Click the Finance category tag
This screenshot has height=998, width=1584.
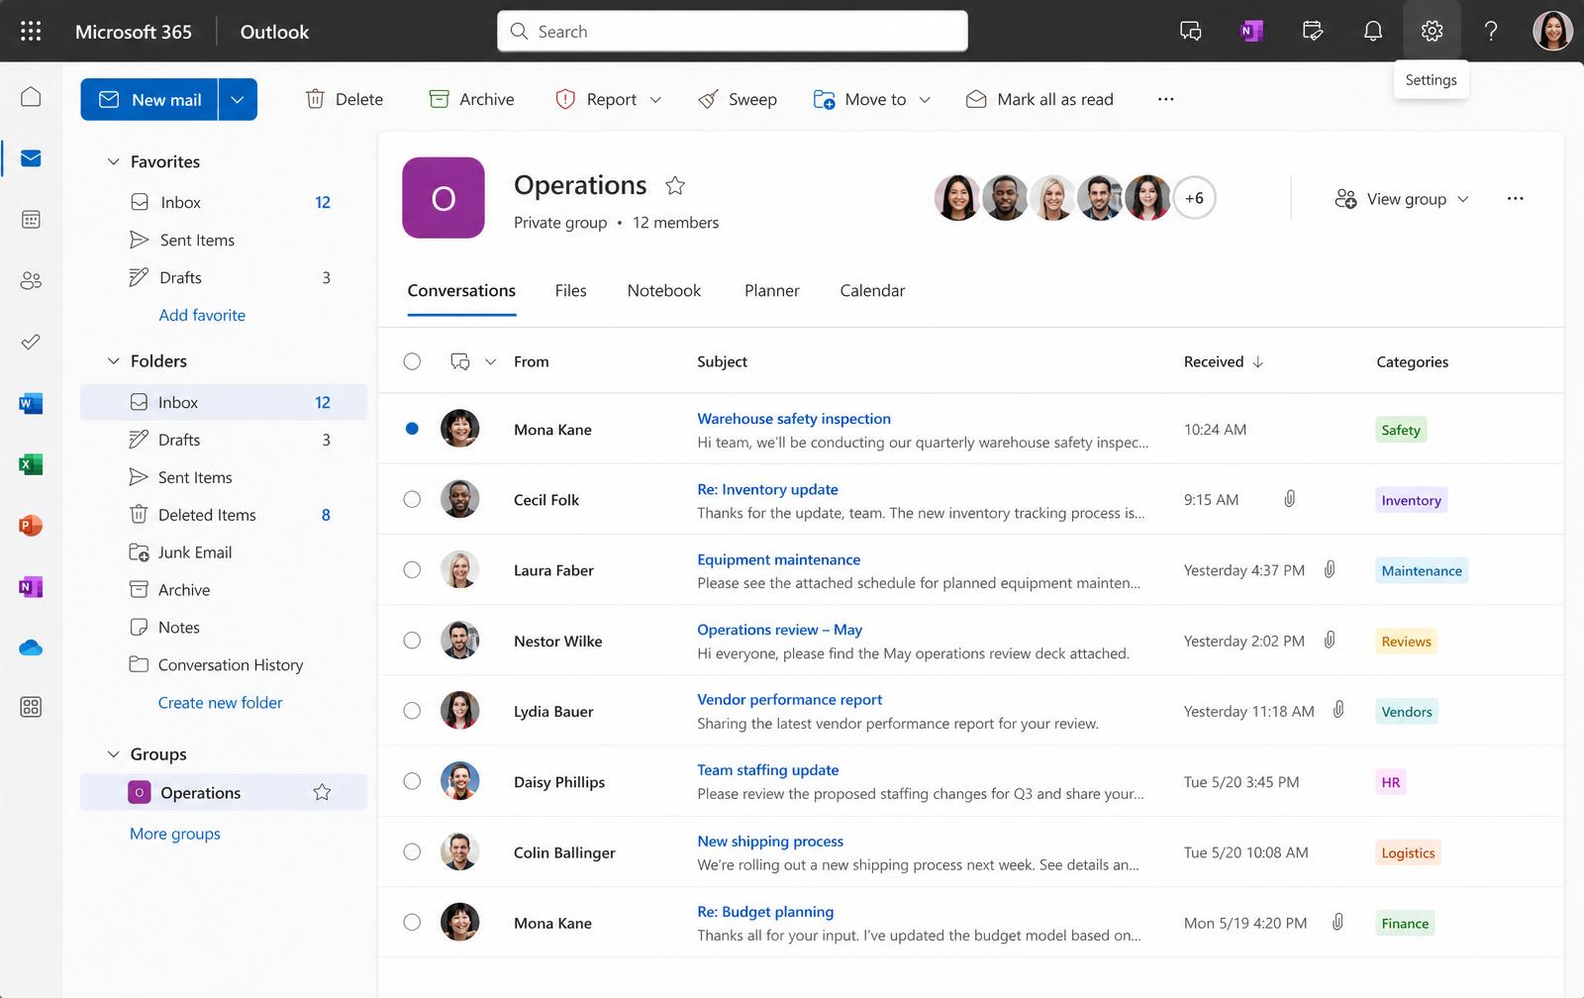click(1405, 923)
